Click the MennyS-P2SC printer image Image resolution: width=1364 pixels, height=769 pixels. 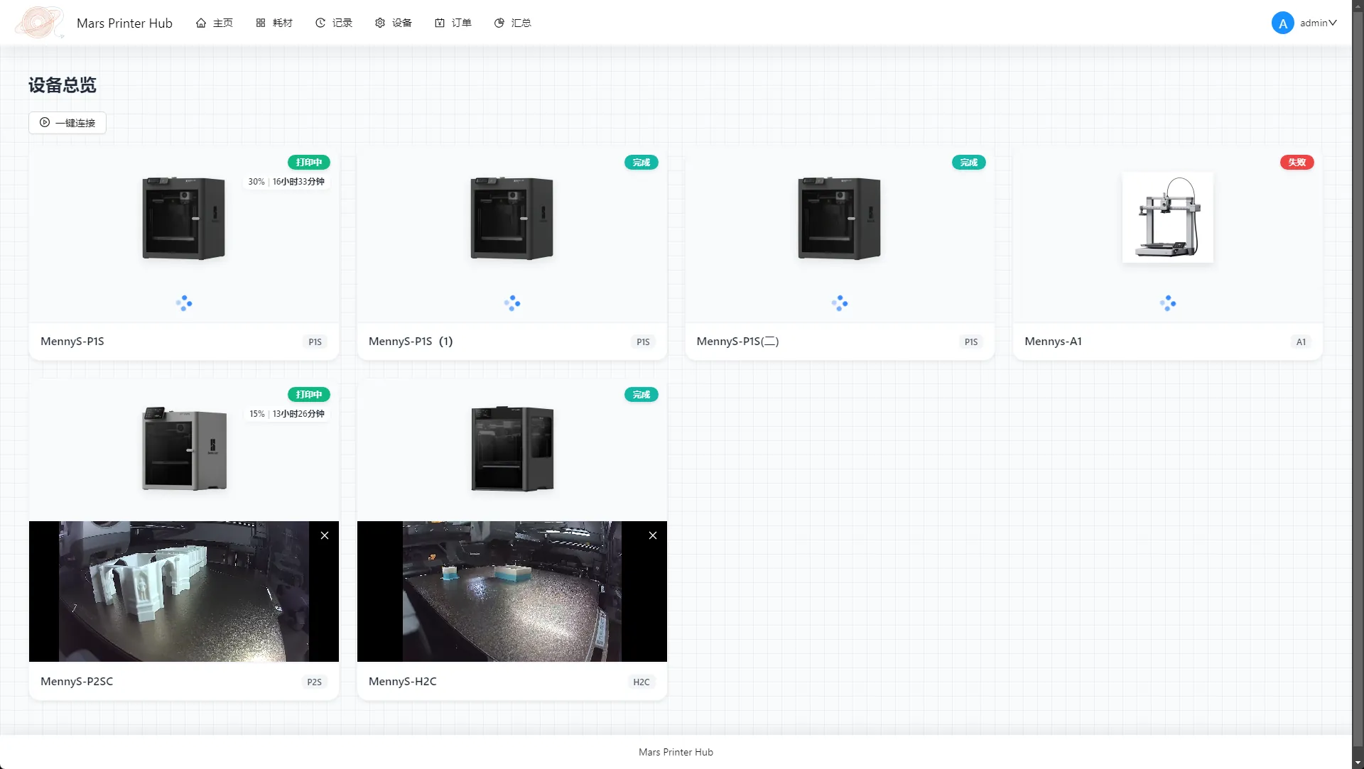coord(184,449)
